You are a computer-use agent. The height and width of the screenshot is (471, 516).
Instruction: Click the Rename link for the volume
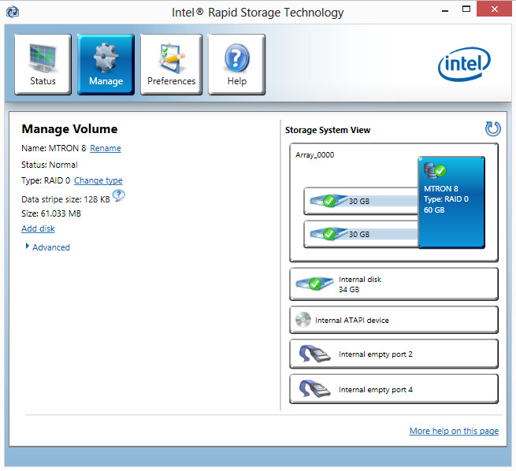[x=106, y=148]
